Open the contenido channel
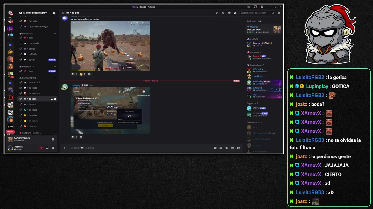Screen dimensions: 373x209 click(38, 43)
